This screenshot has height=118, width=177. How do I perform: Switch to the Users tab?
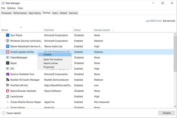(x=55, y=13)
